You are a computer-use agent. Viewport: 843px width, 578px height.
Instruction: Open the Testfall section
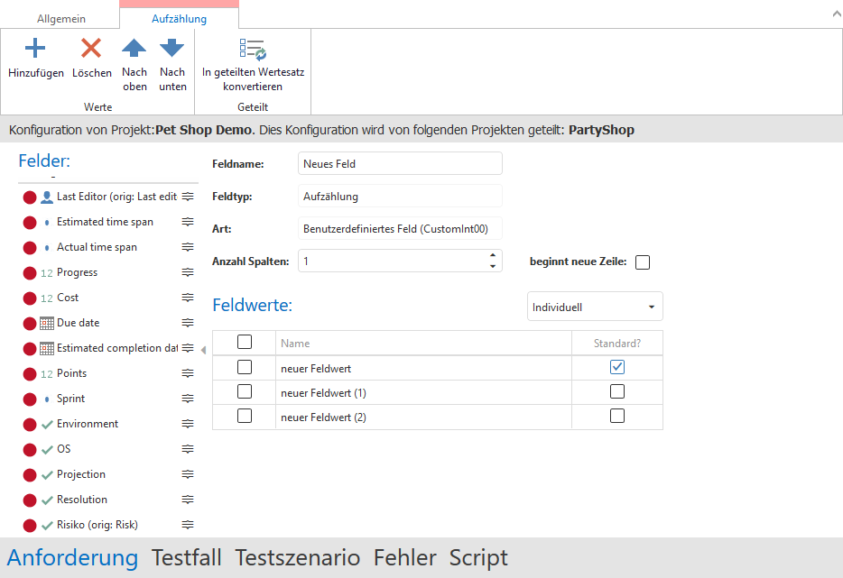click(186, 557)
